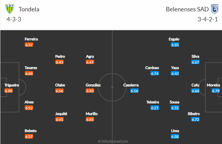This screenshot has height=144, width=222.
Task: Open the Belenenses SAD team name link
Action: click(x=187, y=9)
